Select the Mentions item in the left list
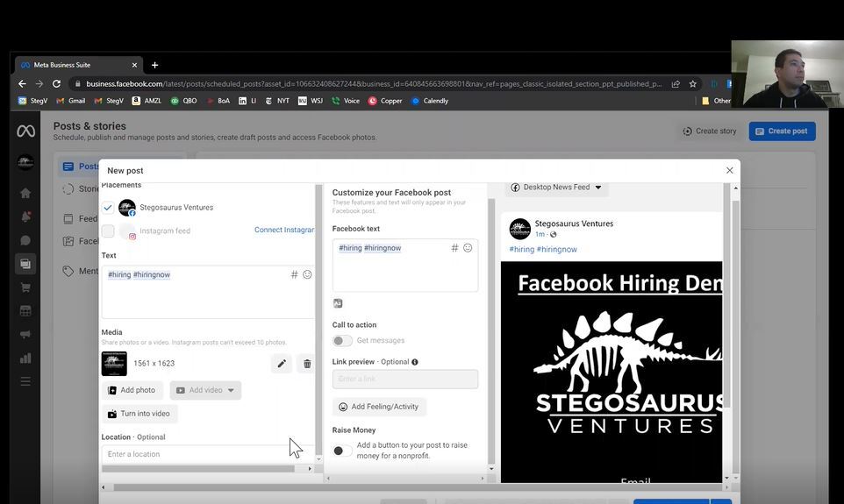The image size is (844, 504). click(81, 271)
